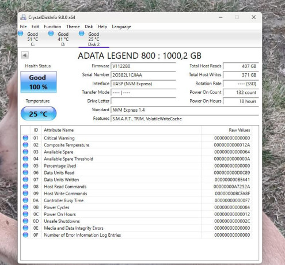Viewport: 285px width, 265px height.
Task: Click the Total Host Reads value 407 GB
Action: [241, 66]
